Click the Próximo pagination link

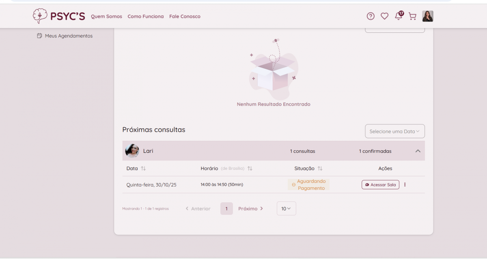250,209
